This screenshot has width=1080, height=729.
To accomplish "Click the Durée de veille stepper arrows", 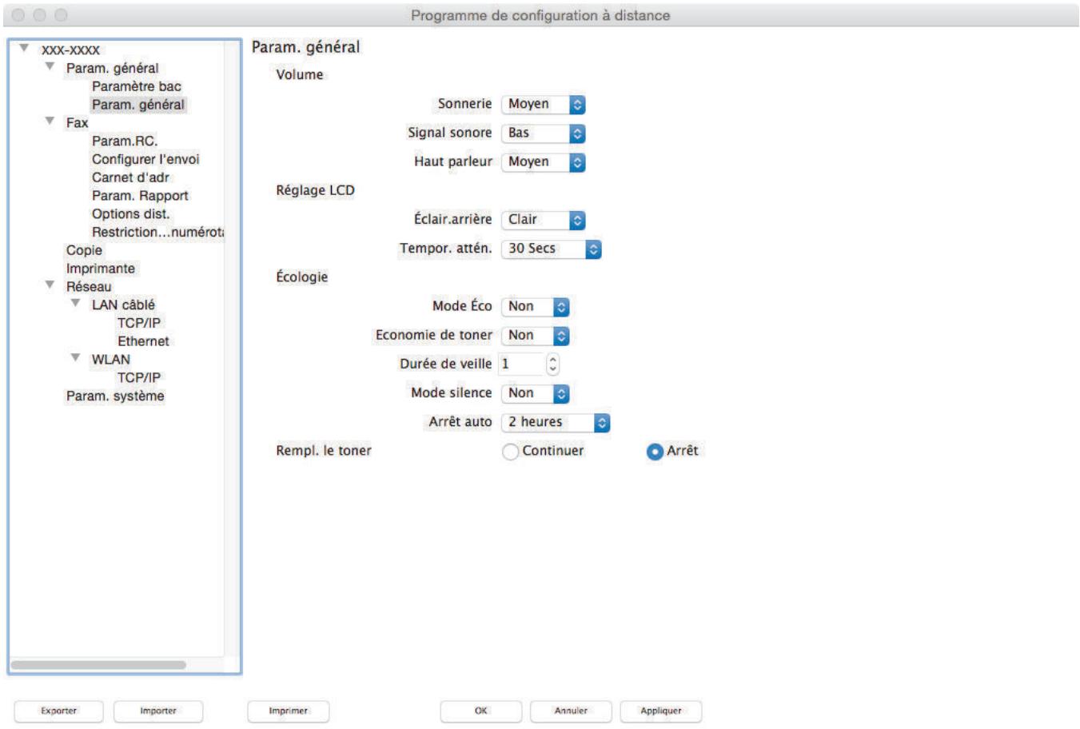I will click(x=552, y=364).
